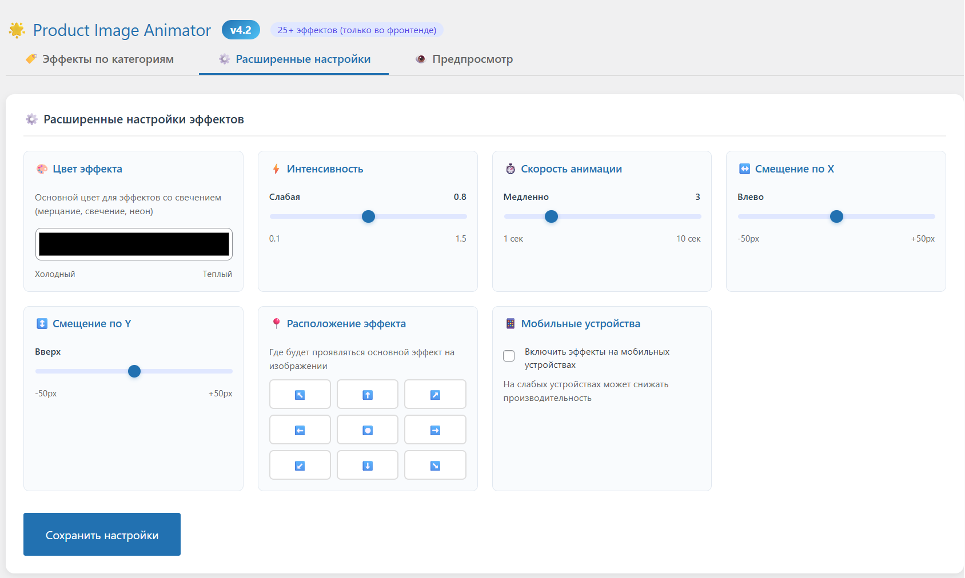
Task: Choose center dot effect position
Action: coord(368,430)
